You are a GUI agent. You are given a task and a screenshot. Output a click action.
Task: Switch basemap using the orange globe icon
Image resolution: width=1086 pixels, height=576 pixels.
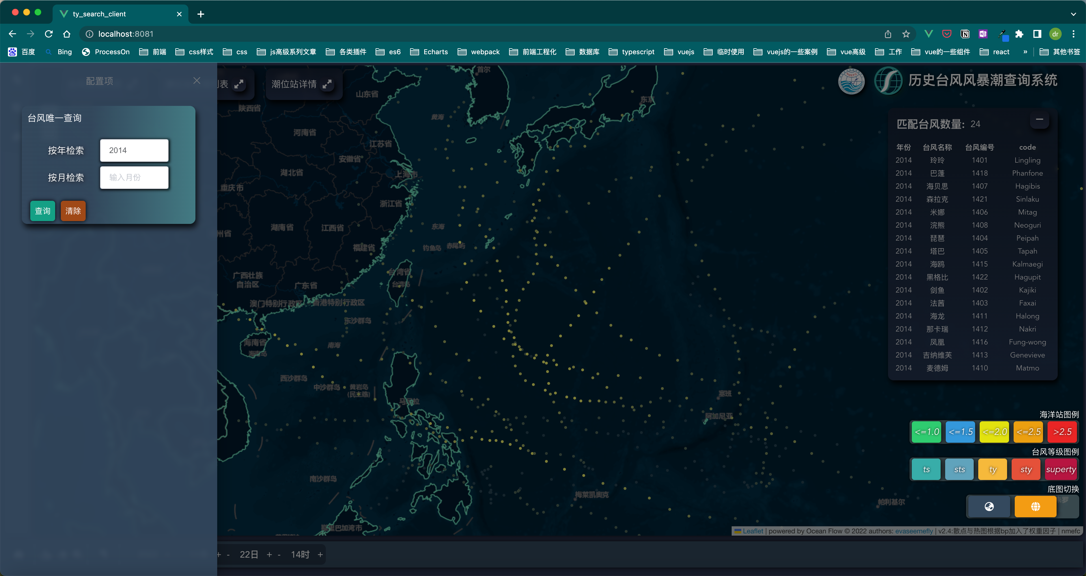pos(1035,507)
